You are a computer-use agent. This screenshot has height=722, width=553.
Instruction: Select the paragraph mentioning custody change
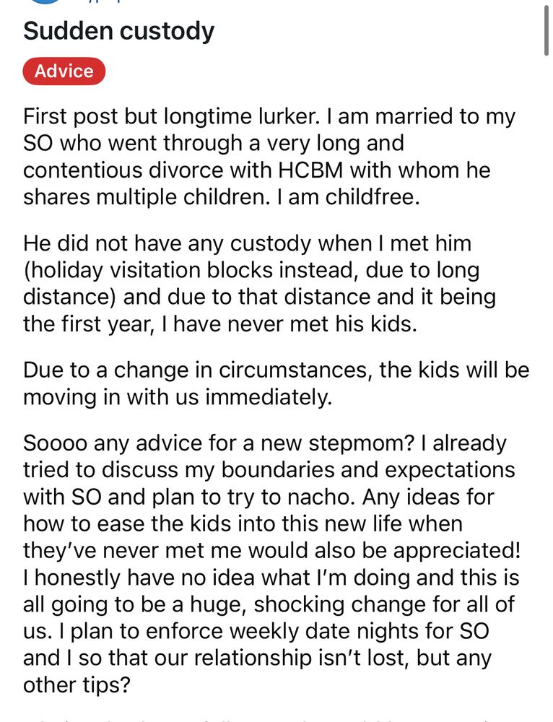274,383
